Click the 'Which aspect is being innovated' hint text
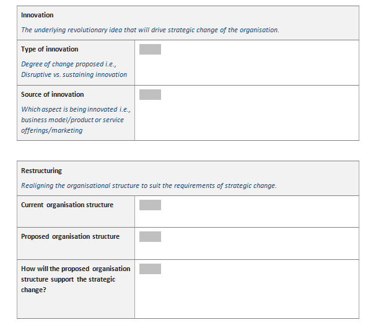This screenshot has height=330, width=381. pos(75,109)
